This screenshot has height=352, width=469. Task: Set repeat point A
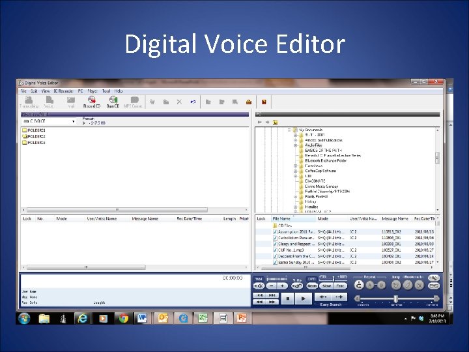370,286
